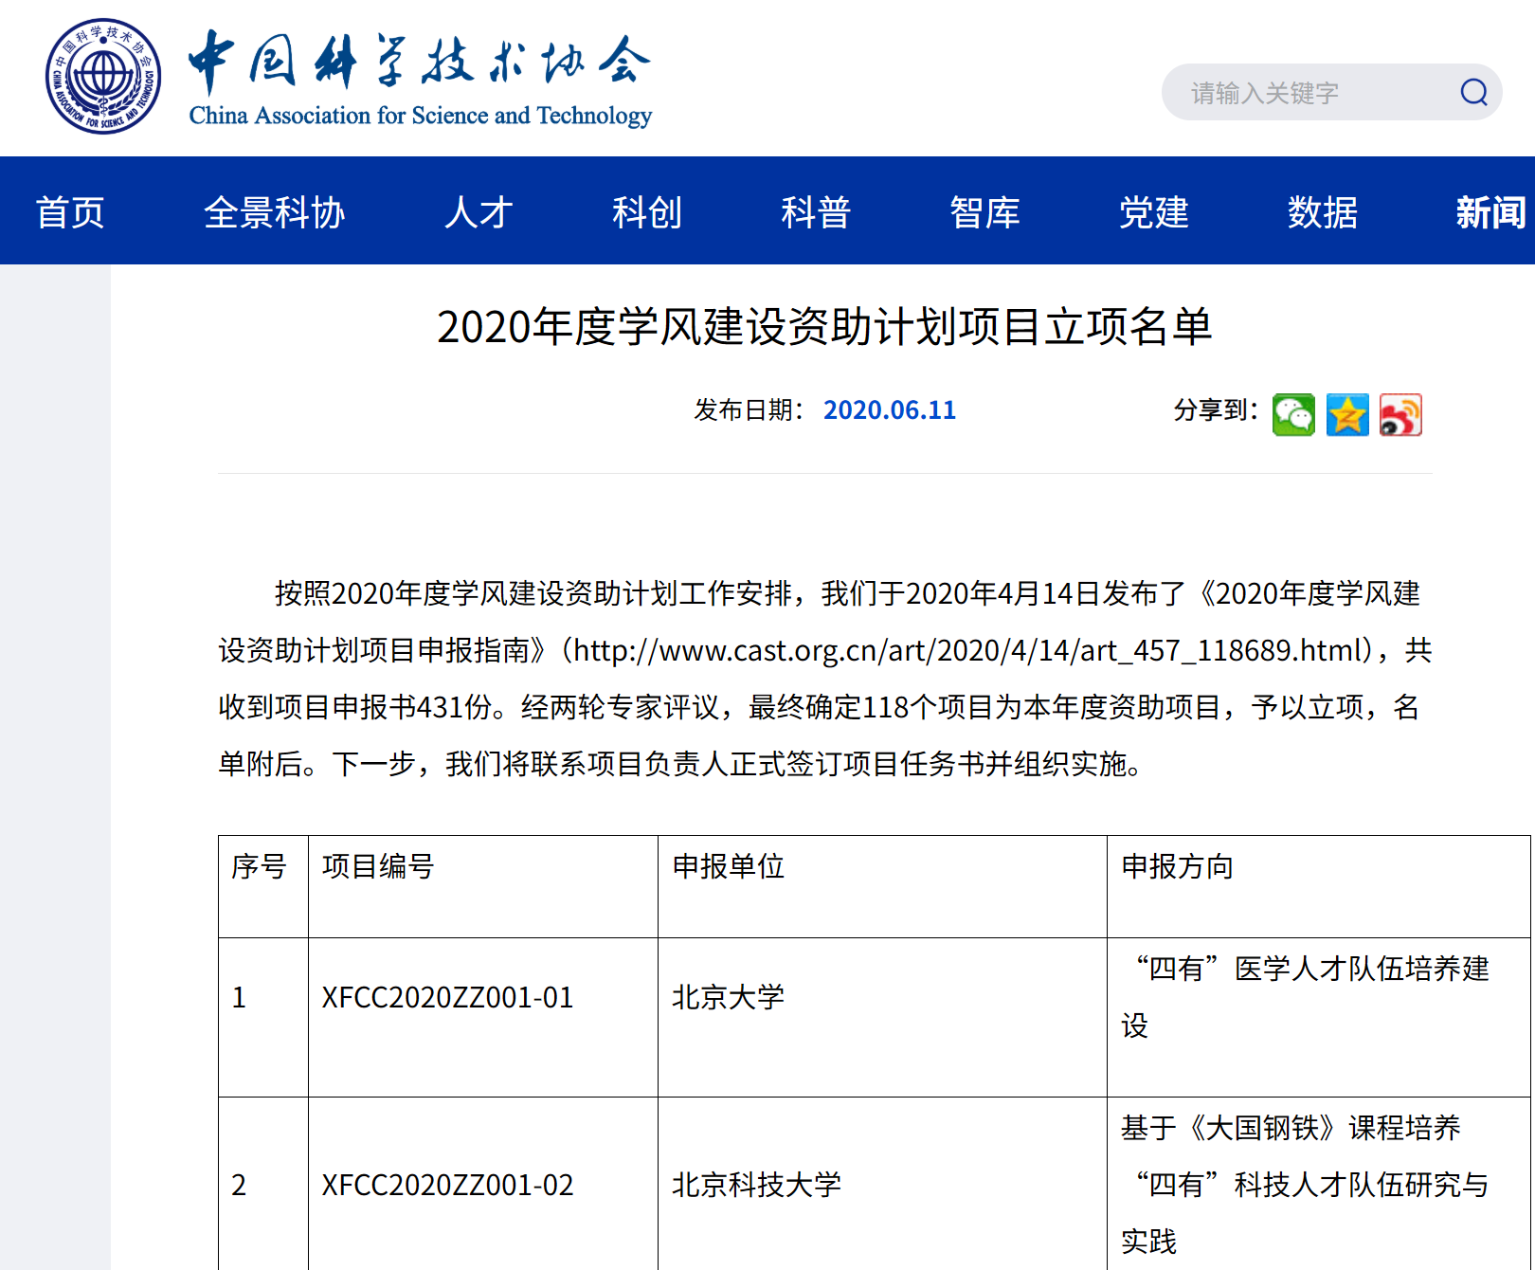Navigate to the 智库 section
Image resolution: width=1535 pixels, height=1270 pixels.
click(985, 211)
